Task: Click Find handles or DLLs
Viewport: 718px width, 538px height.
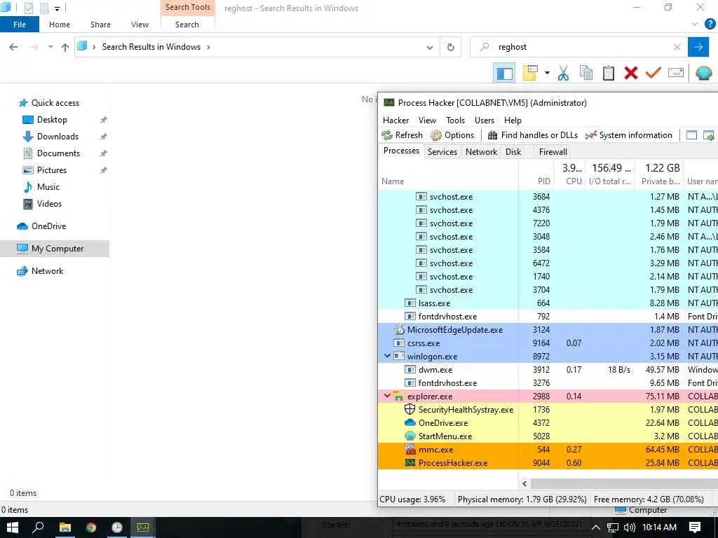Action: tap(533, 135)
